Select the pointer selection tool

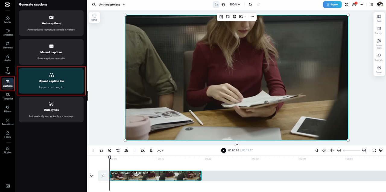click(x=216, y=5)
